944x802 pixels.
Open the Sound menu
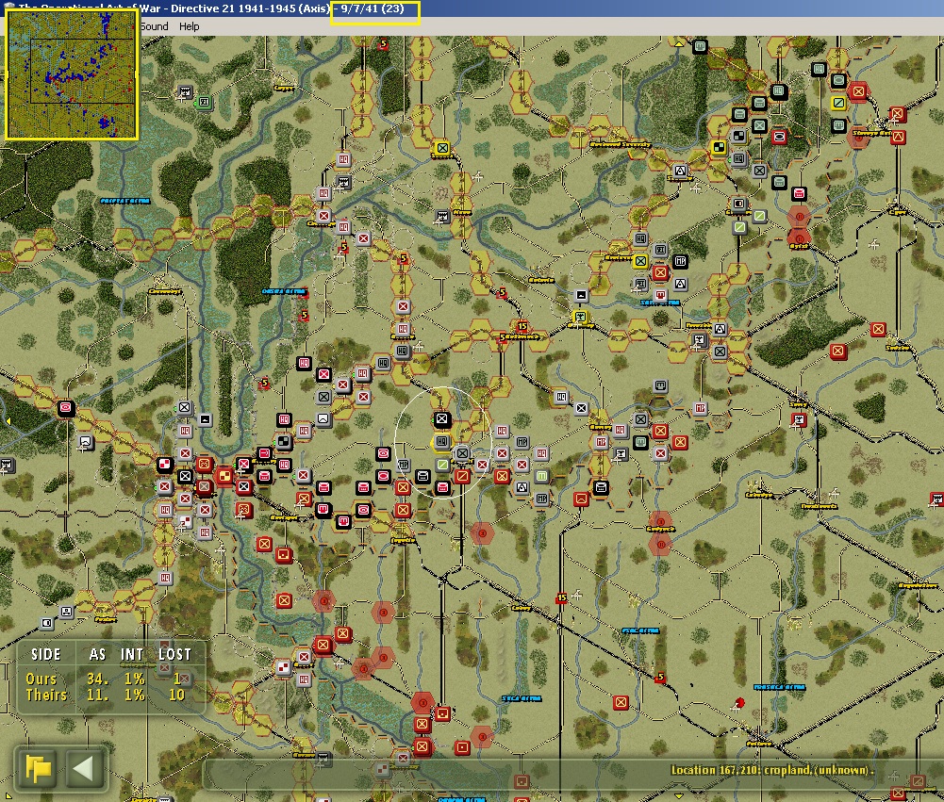[x=154, y=26]
